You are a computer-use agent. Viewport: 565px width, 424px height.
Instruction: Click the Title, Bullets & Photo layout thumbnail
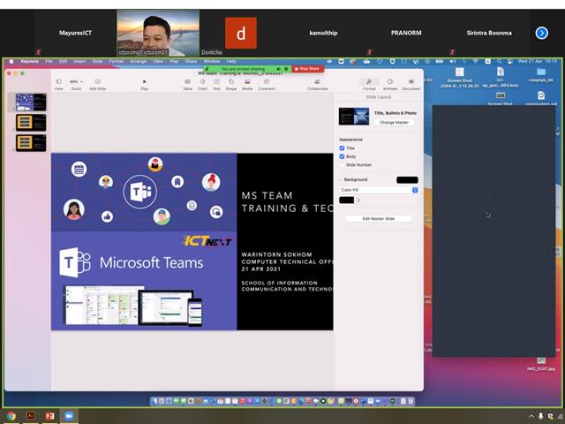coord(354,117)
